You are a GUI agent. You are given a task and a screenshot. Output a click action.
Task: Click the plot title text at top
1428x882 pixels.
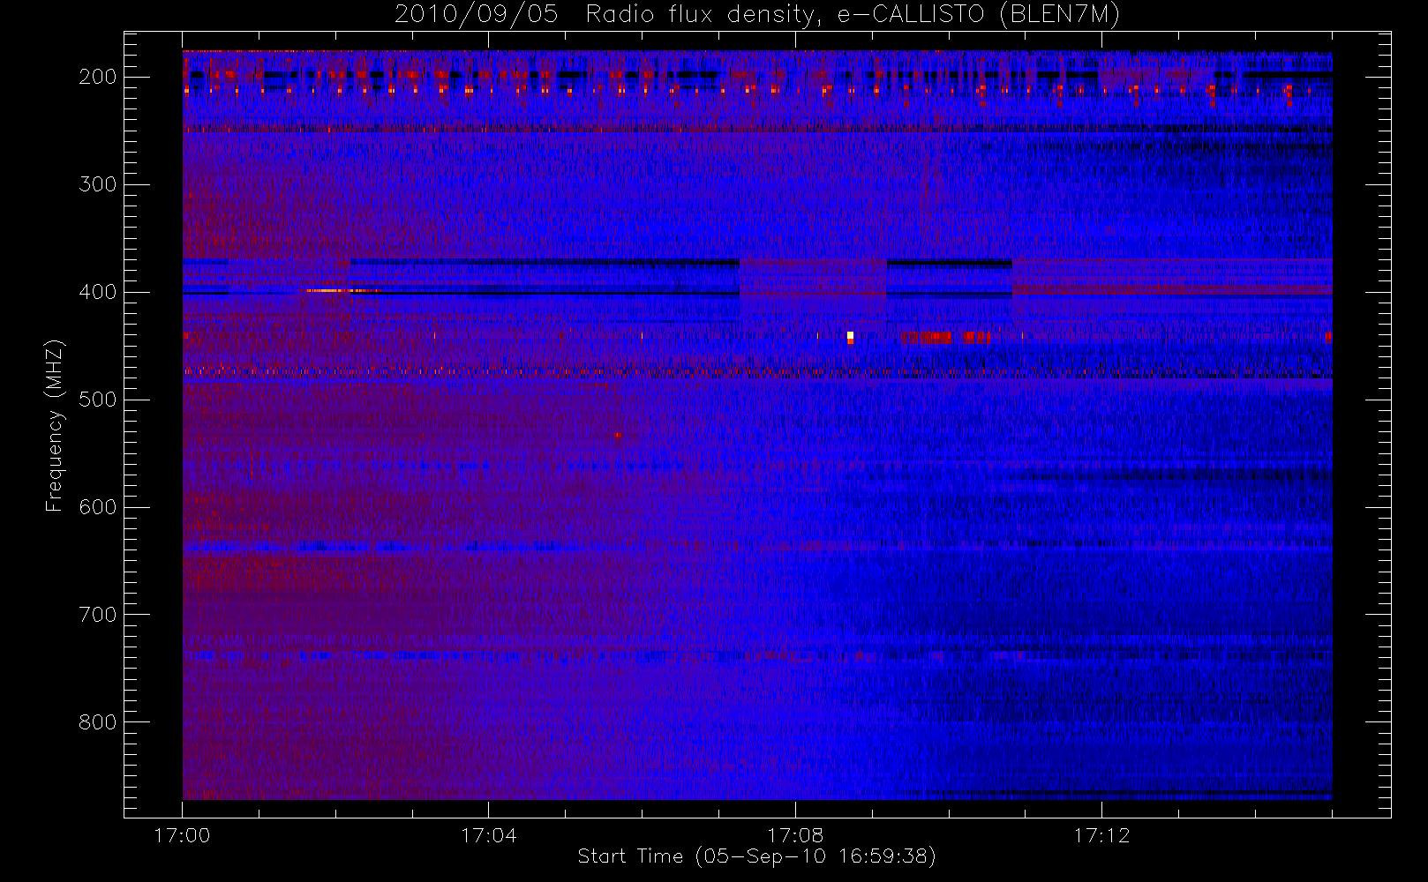pyautogui.click(x=756, y=15)
